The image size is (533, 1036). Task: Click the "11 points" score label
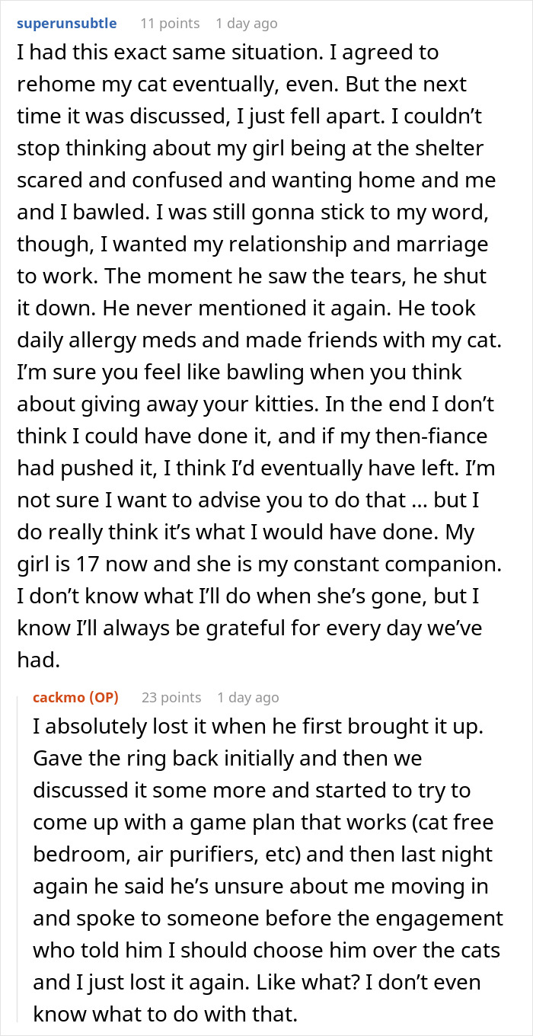169,23
